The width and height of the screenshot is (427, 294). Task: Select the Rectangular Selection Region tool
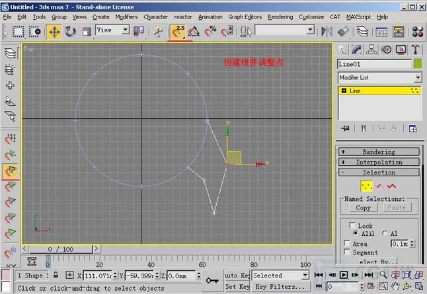[x=19, y=32]
